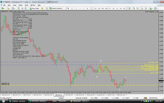Open Inbox Yahoo taskbar window

pos(59,101)
